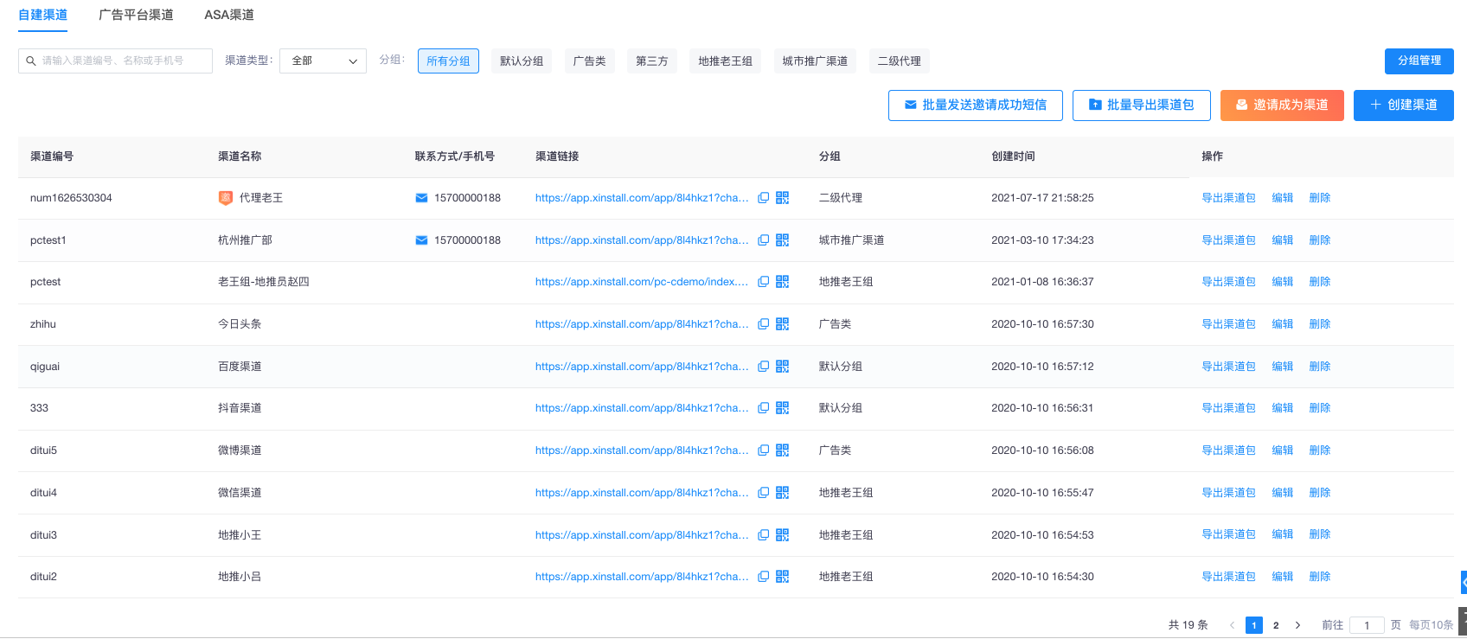Filter by 广告类 group
The height and width of the screenshot is (639, 1467).
coord(589,61)
